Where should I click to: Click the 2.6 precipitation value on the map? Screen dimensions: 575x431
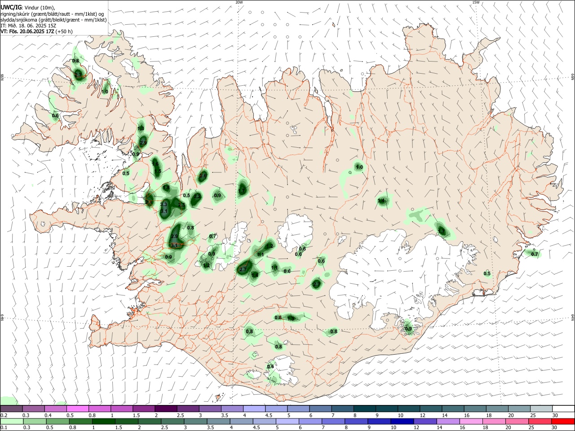coord(203,176)
